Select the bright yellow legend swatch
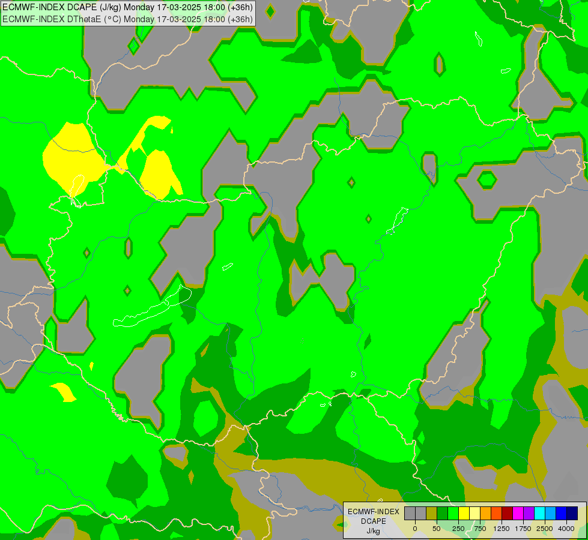Viewport: 588px width, 540px height. point(464,513)
